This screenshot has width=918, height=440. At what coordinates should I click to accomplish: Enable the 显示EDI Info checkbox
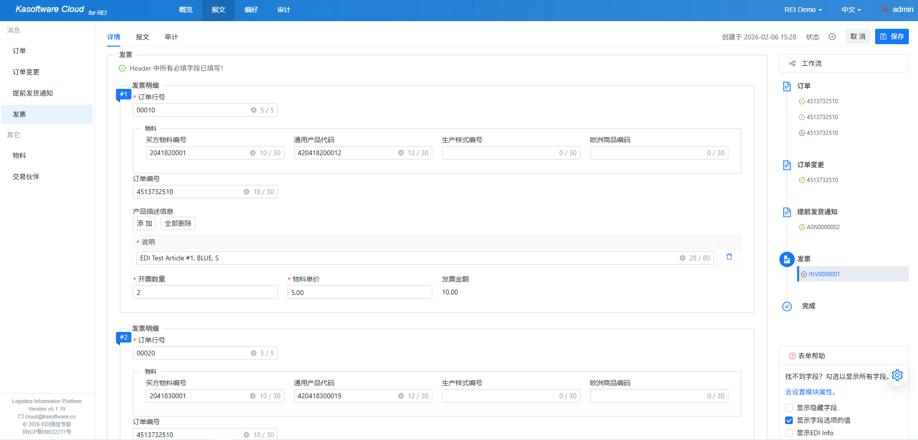click(789, 433)
